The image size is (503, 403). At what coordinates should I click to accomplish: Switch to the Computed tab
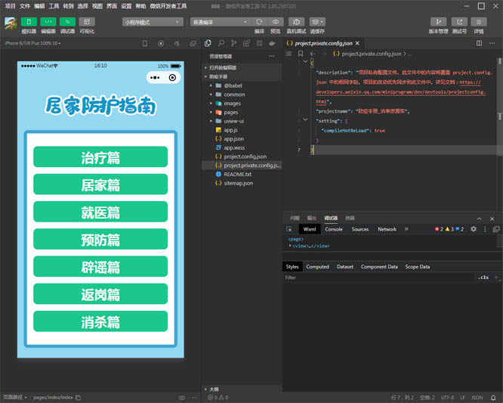coord(317,267)
